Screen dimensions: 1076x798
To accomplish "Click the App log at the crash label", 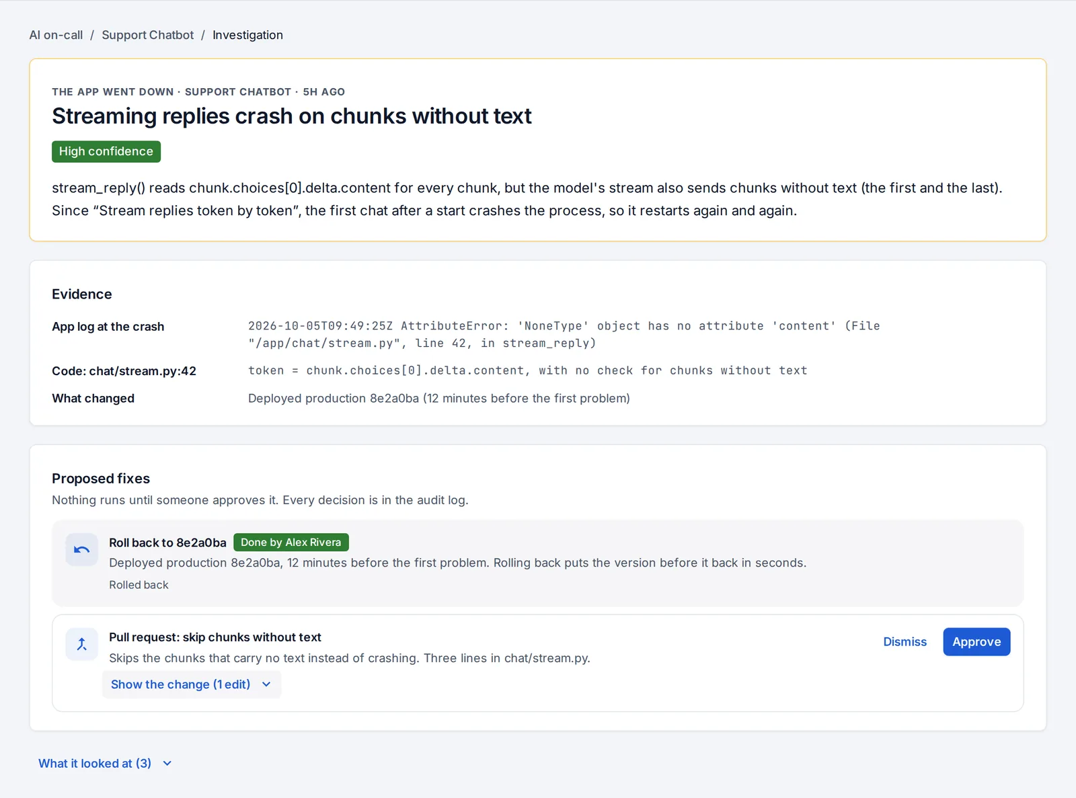I will [108, 327].
